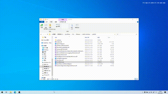Image resolution: width=168 pixels, height=94 pixels.
Task: Select the Newtonsoft.Json.dll file
Action: [x=62, y=55]
